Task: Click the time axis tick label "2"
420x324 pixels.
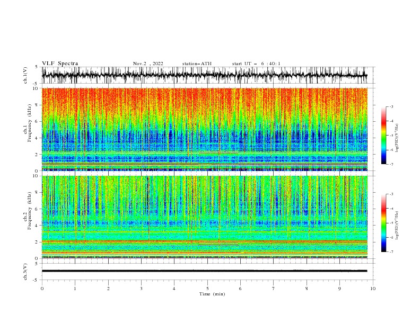Action: click(108, 289)
